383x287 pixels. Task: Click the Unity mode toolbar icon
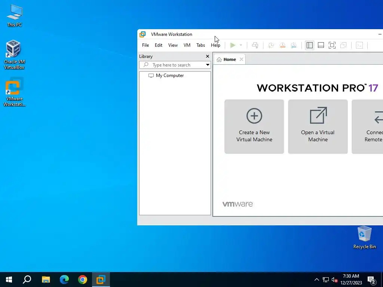pyautogui.click(x=343, y=45)
